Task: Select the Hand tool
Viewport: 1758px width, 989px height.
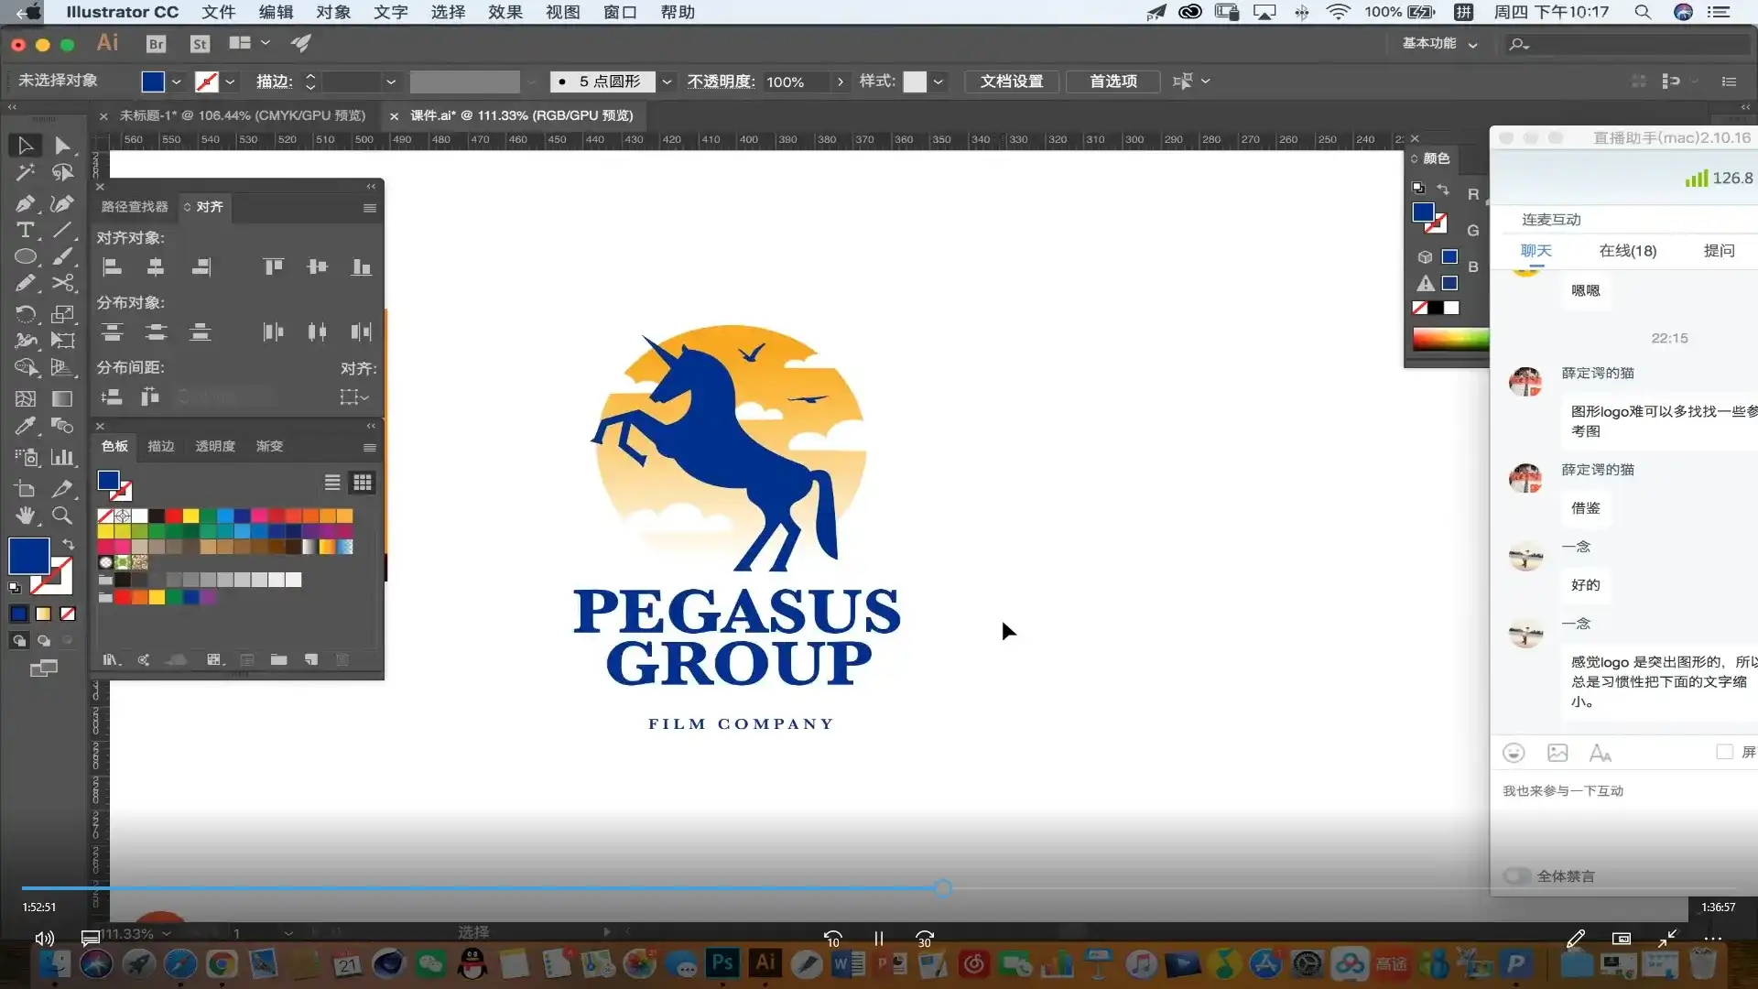Action: click(25, 516)
